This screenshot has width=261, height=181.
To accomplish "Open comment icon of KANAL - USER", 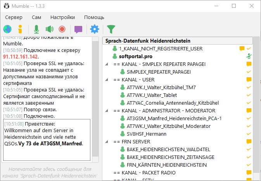I will pos(249,80).
